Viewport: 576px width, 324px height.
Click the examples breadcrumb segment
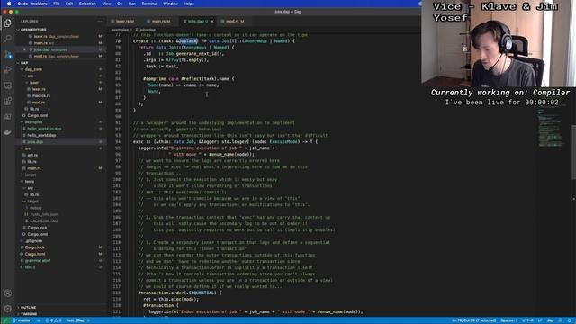120,30
